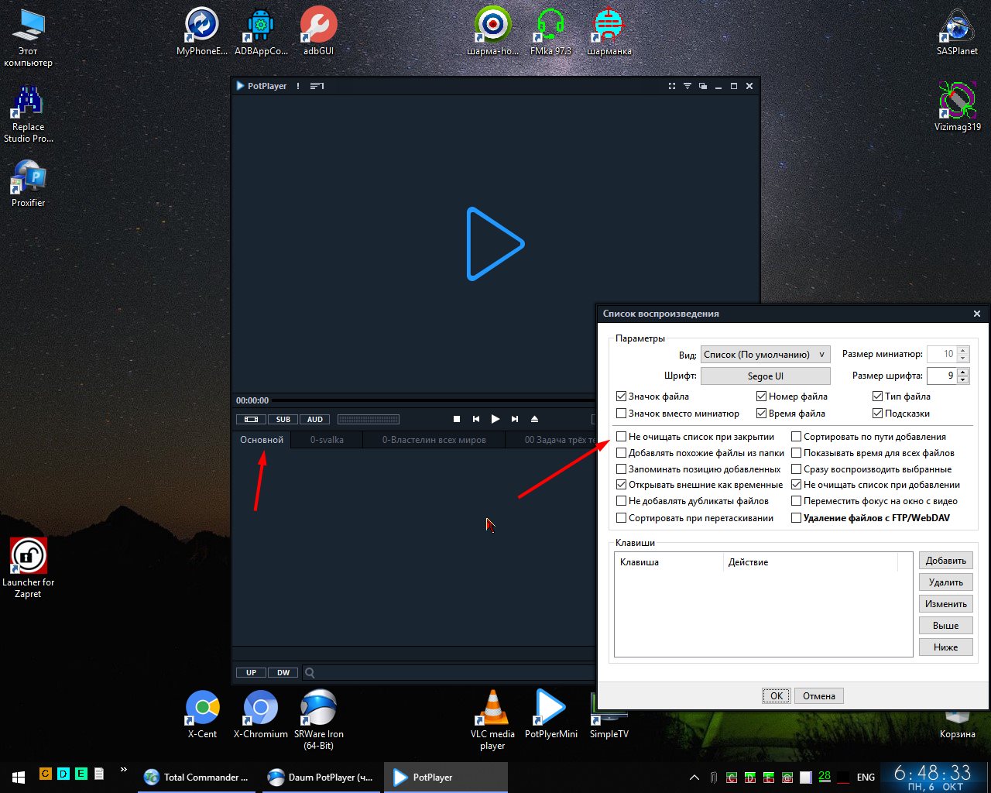Show hidden system tray icons chevron
The height and width of the screenshot is (793, 991).
[x=694, y=777]
